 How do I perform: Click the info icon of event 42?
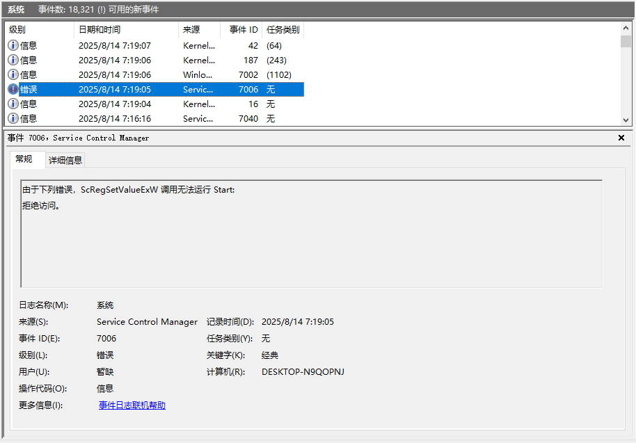(x=13, y=45)
